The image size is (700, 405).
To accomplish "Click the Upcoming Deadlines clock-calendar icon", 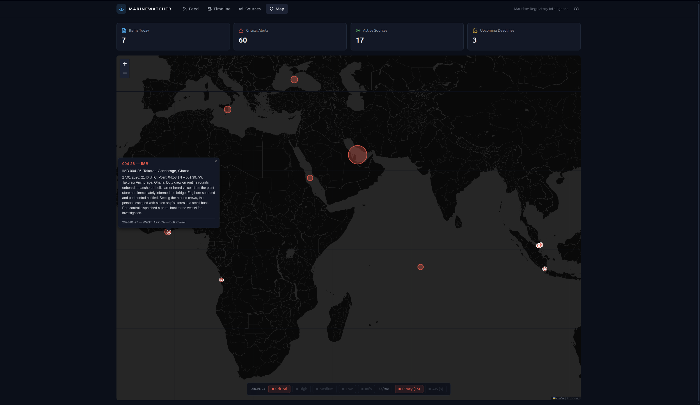I will (475, 30).
